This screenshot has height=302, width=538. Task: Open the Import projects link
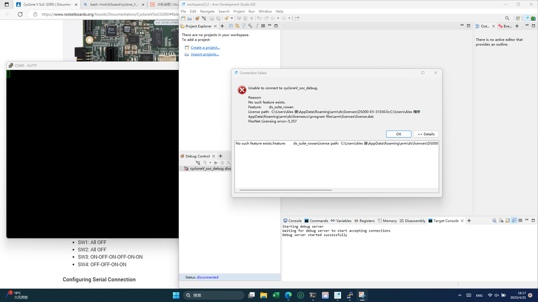tap(205, 54)
